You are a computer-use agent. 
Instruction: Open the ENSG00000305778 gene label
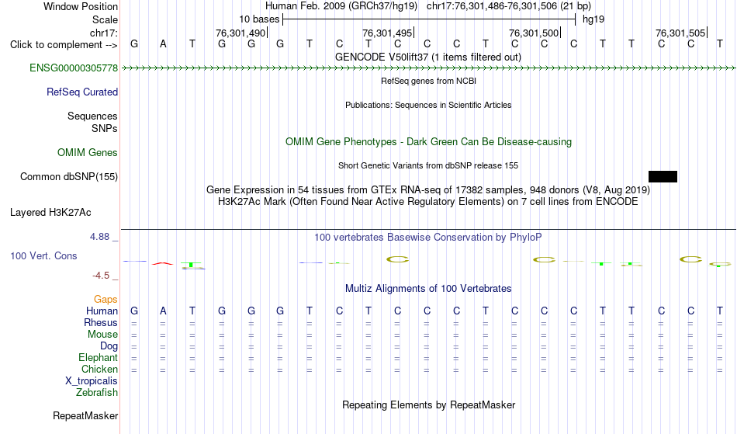click(74, 68)
